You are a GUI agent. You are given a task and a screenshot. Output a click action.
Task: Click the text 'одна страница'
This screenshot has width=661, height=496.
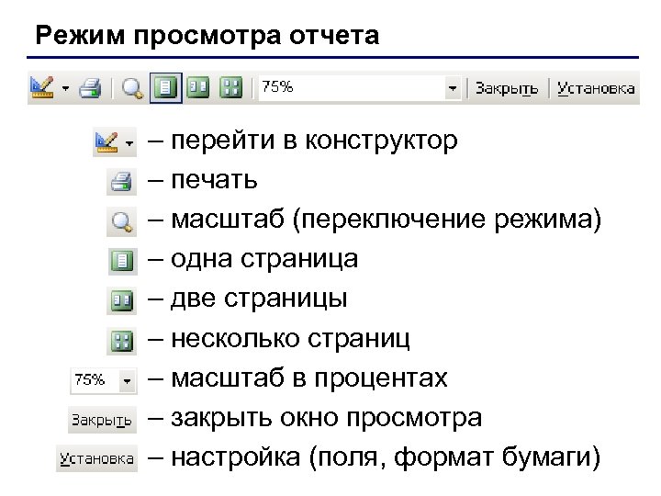pyautogui.click(x=264, y=258)
